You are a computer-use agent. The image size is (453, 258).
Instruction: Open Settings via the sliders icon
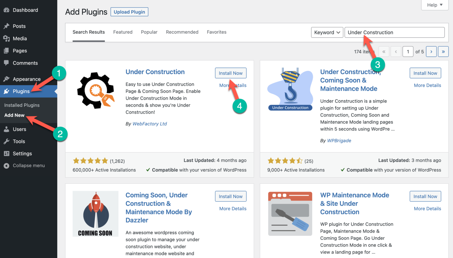[6, 153]
